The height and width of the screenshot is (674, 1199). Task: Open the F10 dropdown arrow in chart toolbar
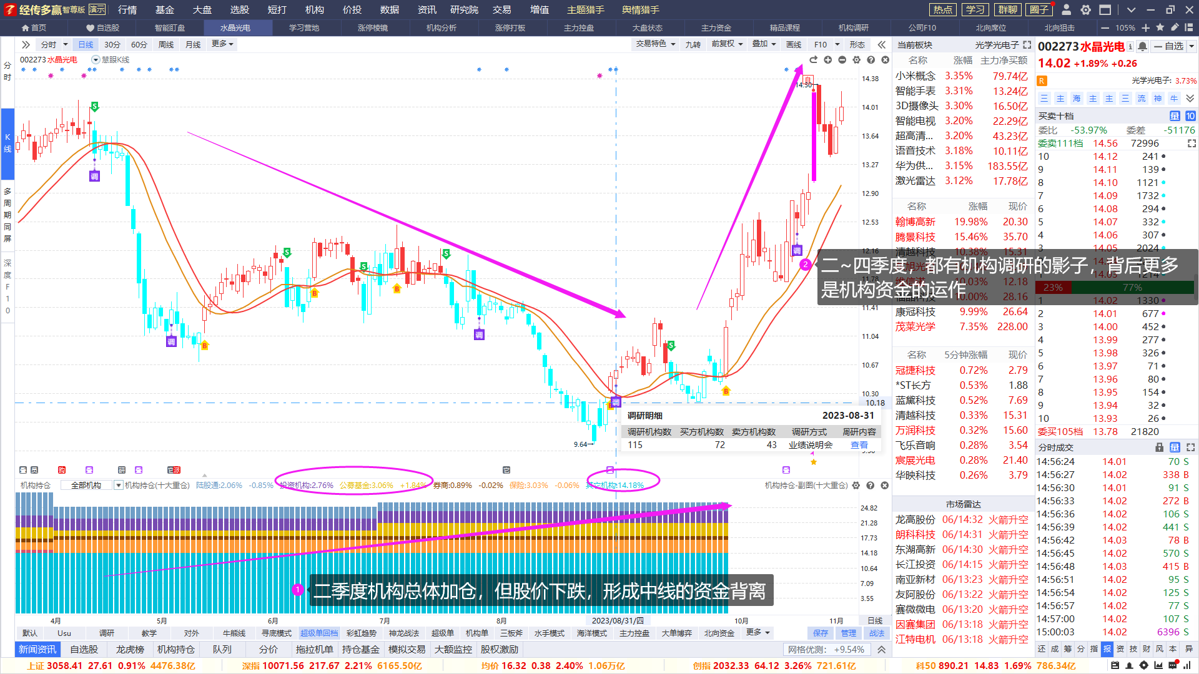pos(837,44)
